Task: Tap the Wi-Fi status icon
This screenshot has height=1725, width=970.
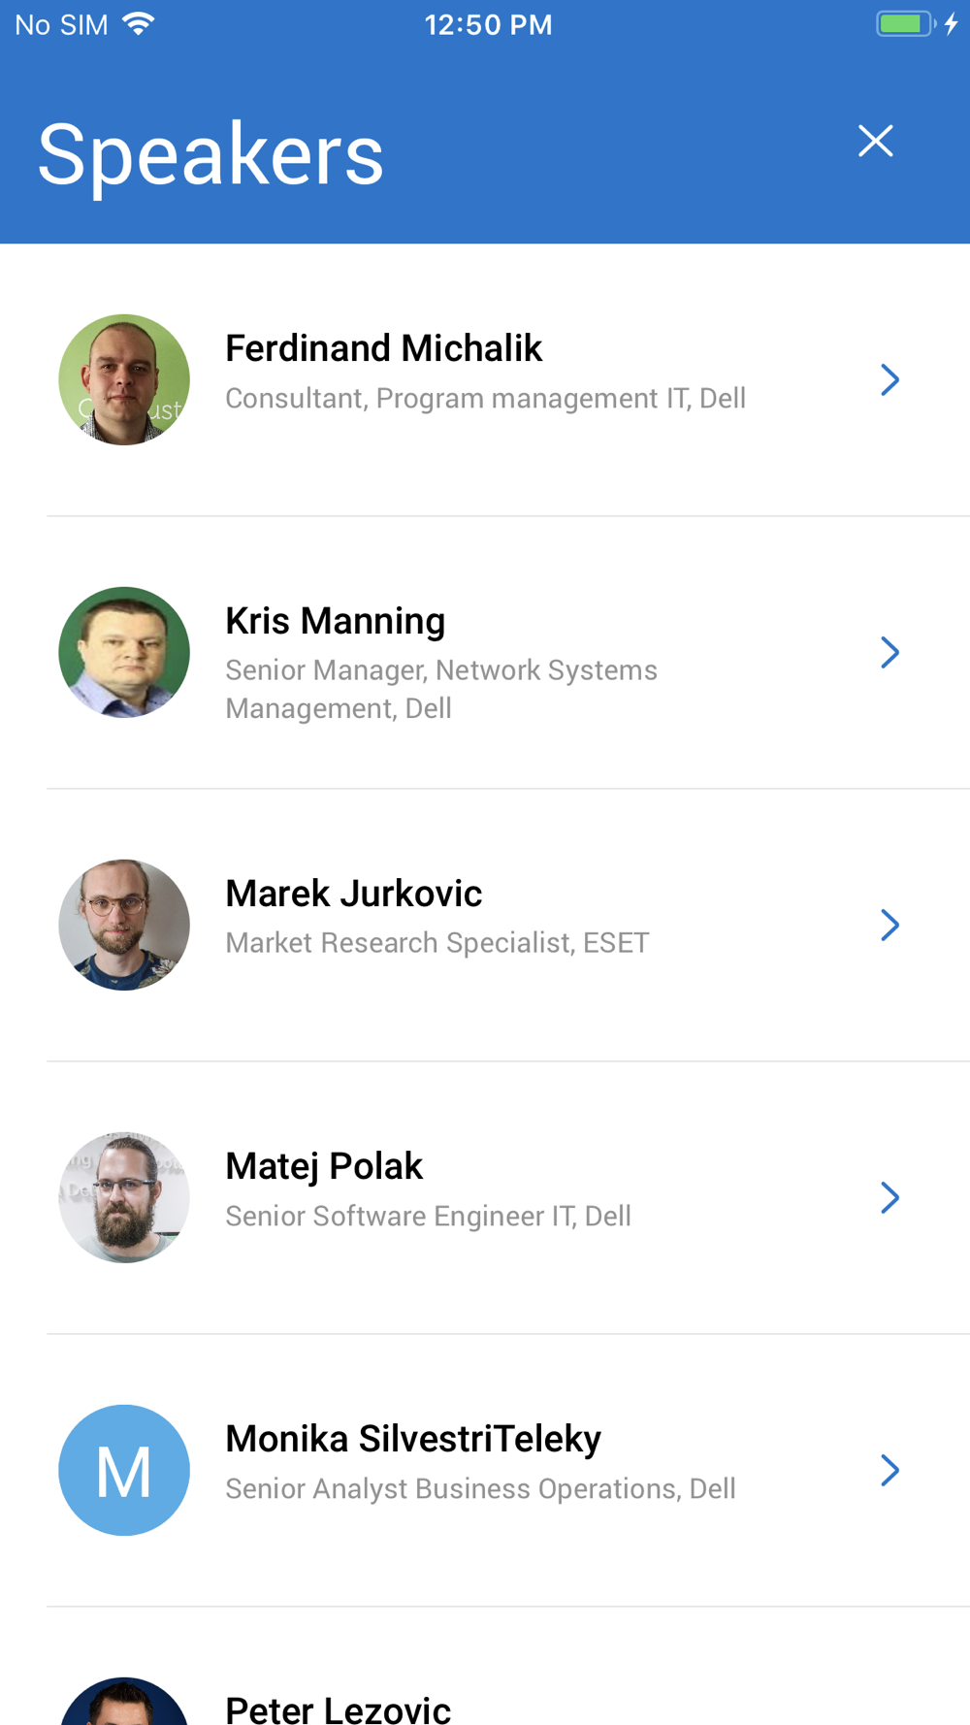Action: click(x=139, y=24)
